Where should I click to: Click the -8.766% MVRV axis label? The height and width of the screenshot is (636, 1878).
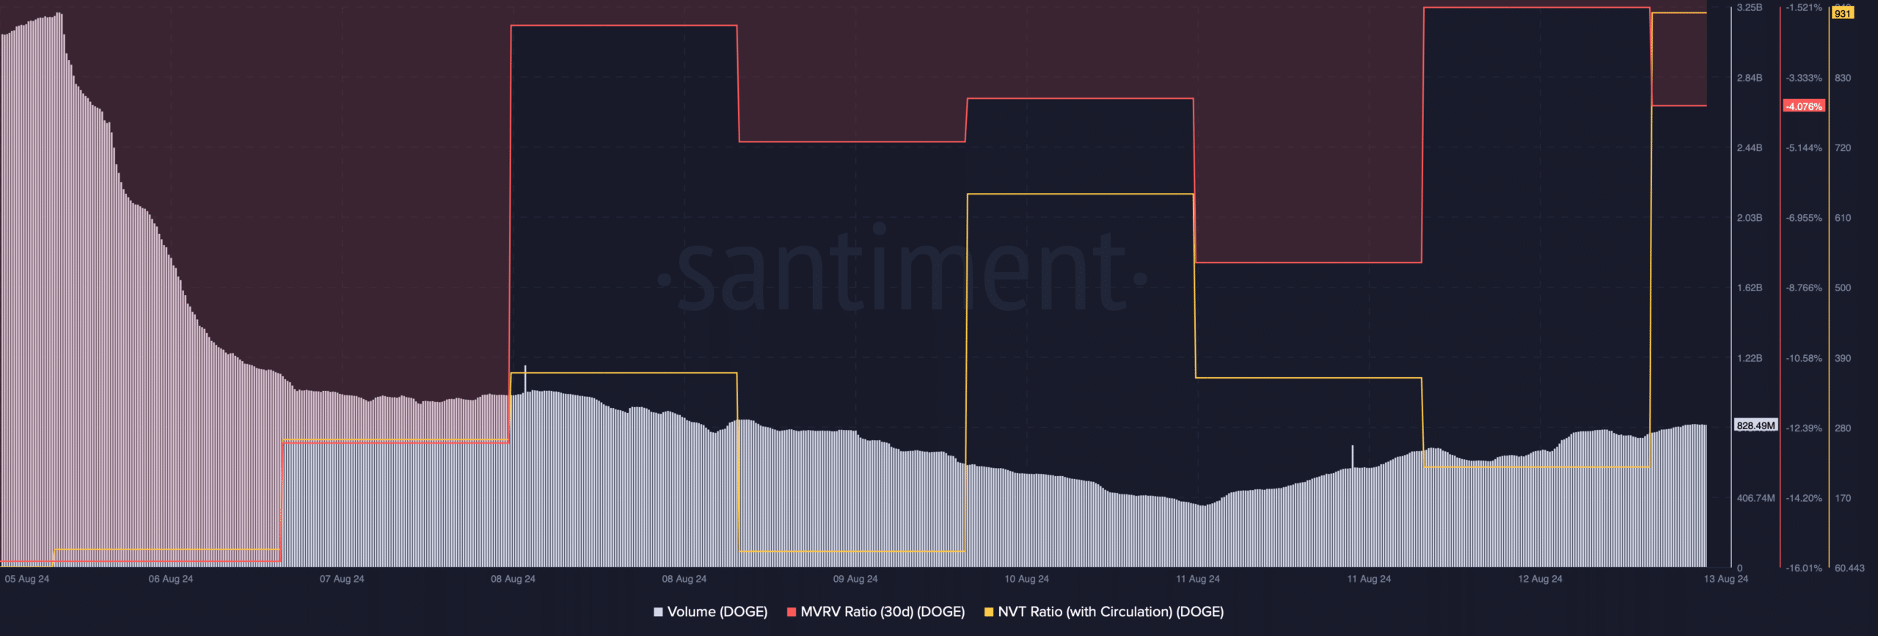coord(1804,288)
